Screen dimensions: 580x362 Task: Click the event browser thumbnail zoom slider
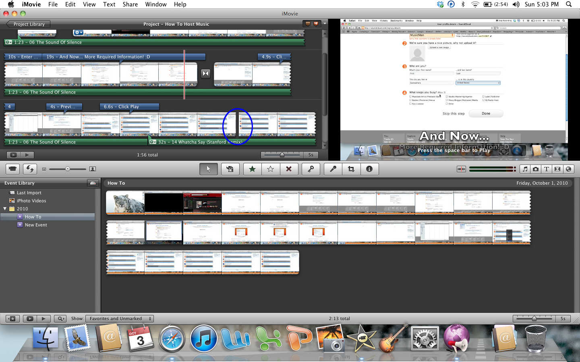pos(534,319)
